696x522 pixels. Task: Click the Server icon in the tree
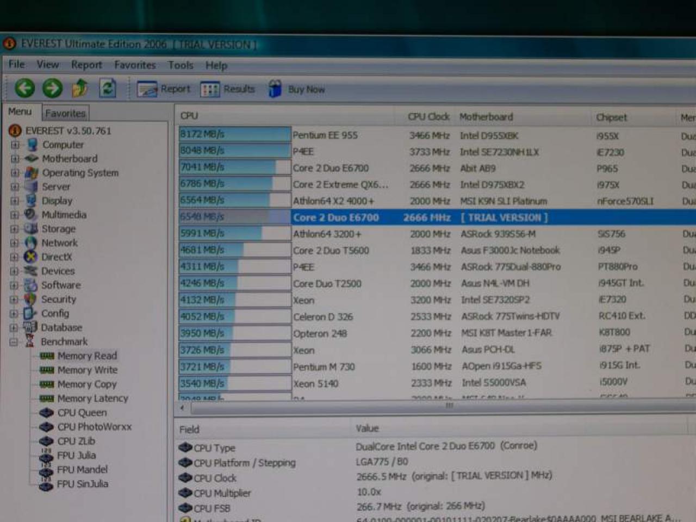click(x=32, y=187)
